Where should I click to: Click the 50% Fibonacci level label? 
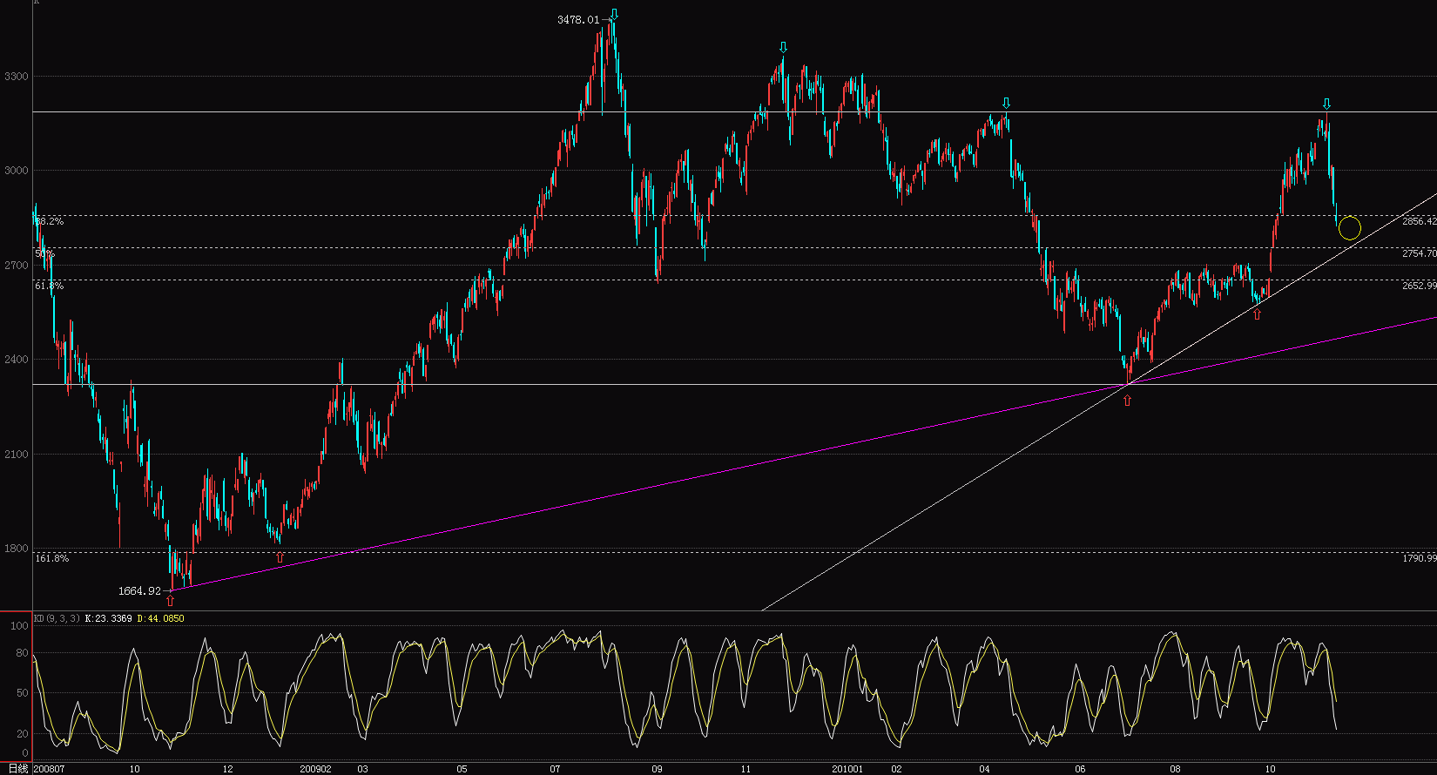(x=44, y=254)
